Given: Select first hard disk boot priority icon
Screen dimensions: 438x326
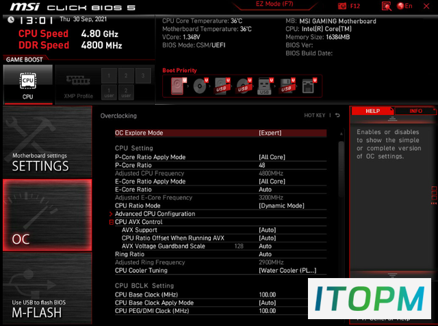Looking at the screenshot, I should tap(179, 86).
